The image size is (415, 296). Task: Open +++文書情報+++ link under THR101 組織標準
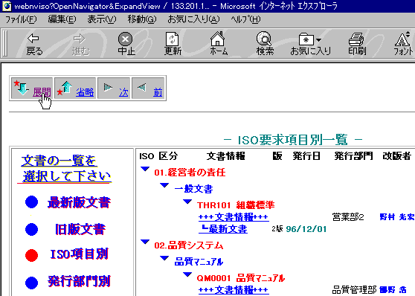[x=234, y=217]
